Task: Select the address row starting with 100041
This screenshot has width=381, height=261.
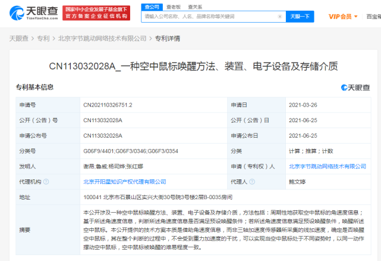Action: click(158, 197)
